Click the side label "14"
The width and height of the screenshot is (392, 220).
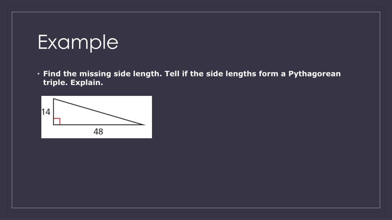click(46, 112)
